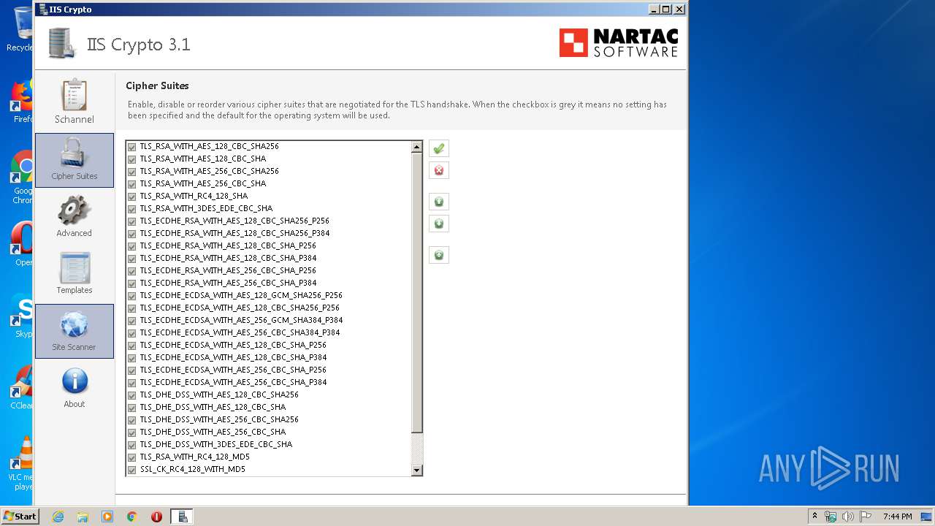The width and height of the screenshot is (935, 526).
Task: Click the taskbar clock showing 7:44 PM
Action: point(897,517)
